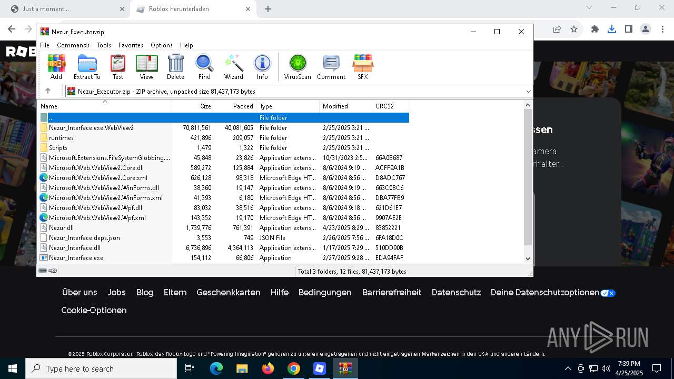Select Nezur_Interface.exe file row
Viewport: 674px width, 379px height.
tap(223, 258)
